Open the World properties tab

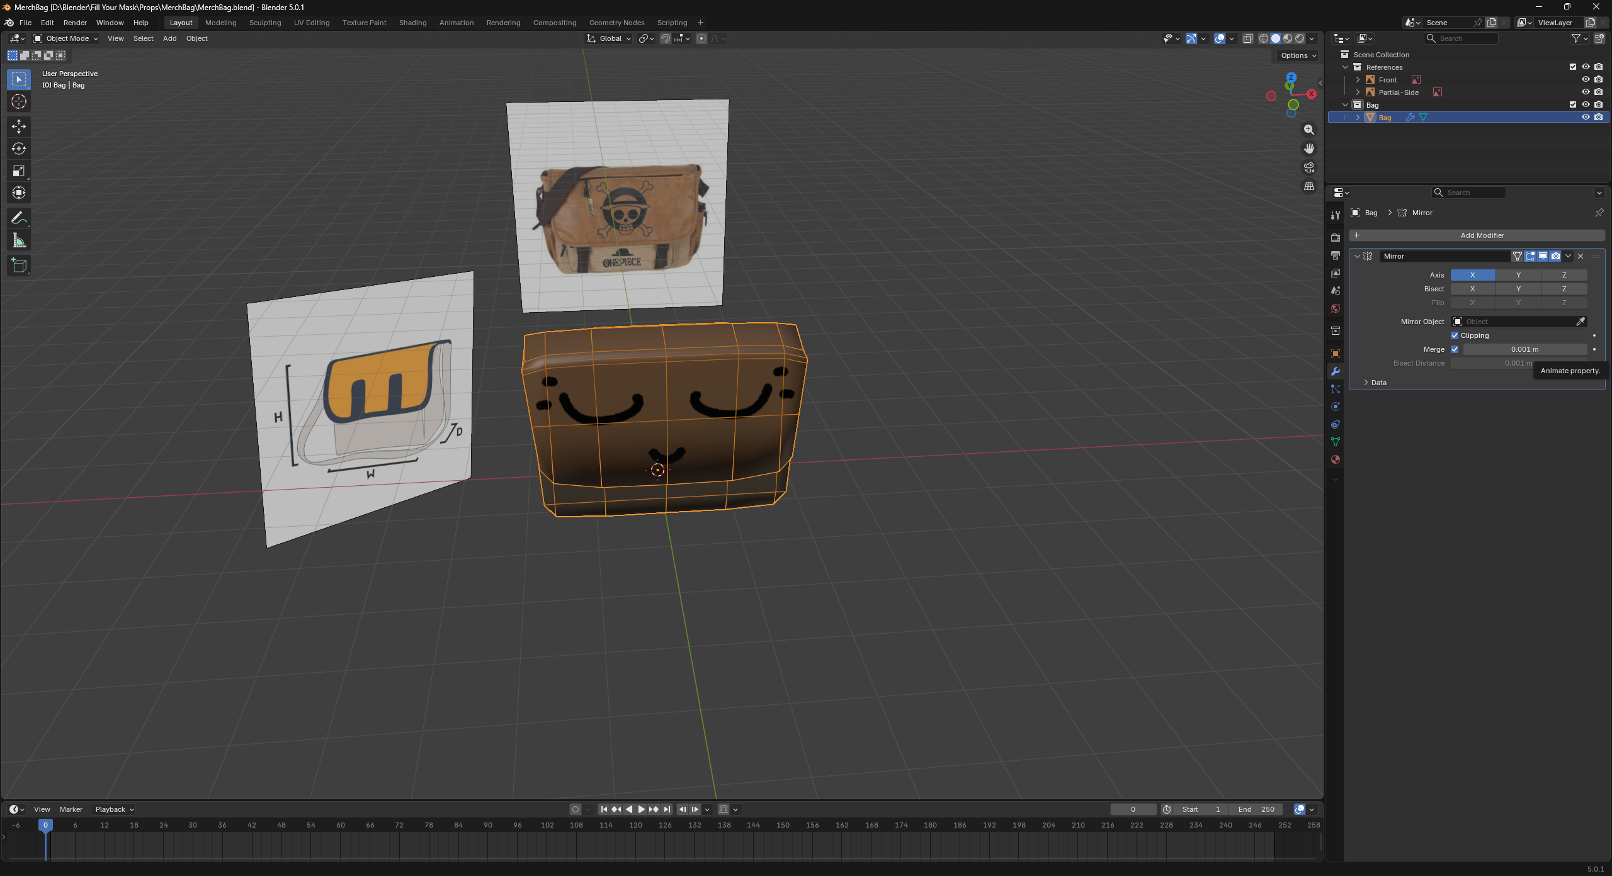1336,308
